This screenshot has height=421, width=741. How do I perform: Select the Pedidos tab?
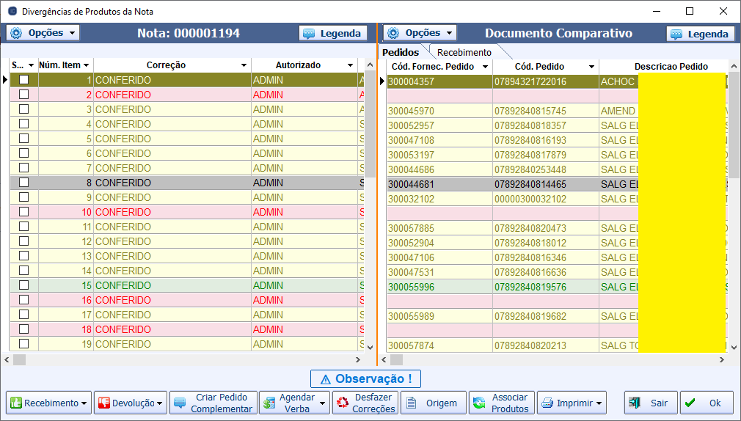(401, 53)
